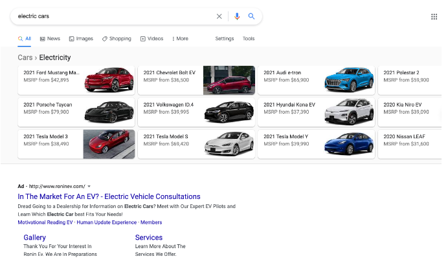The image size is (448, 263).
Task: View the red Tesla Model 3 photo
Action: [109, 144]
